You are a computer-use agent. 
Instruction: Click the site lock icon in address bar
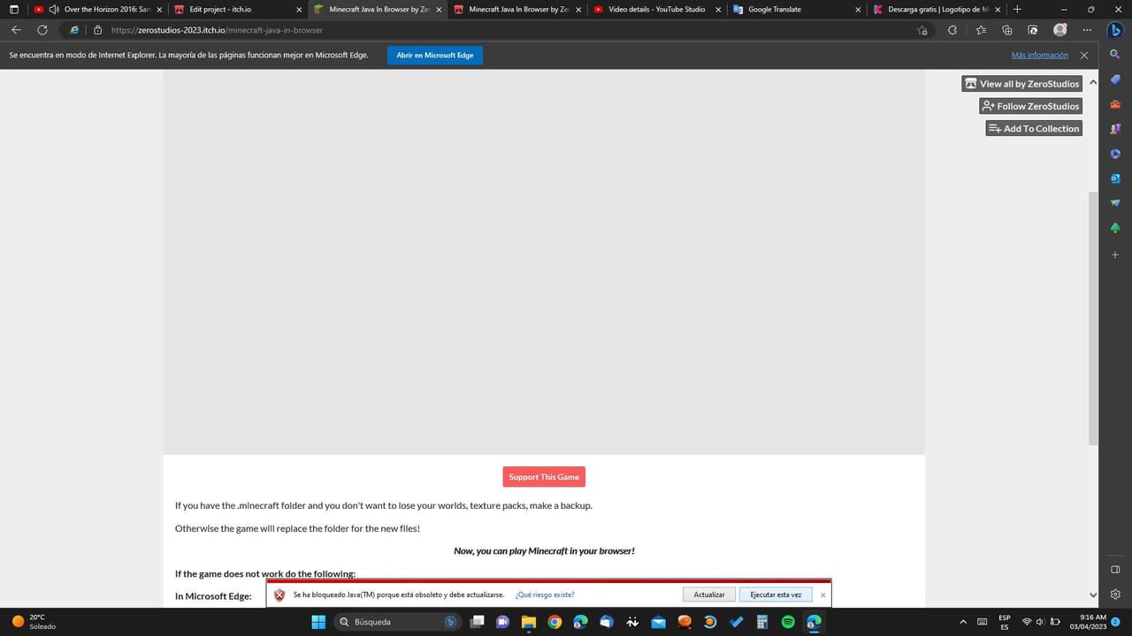coord(97,30)
